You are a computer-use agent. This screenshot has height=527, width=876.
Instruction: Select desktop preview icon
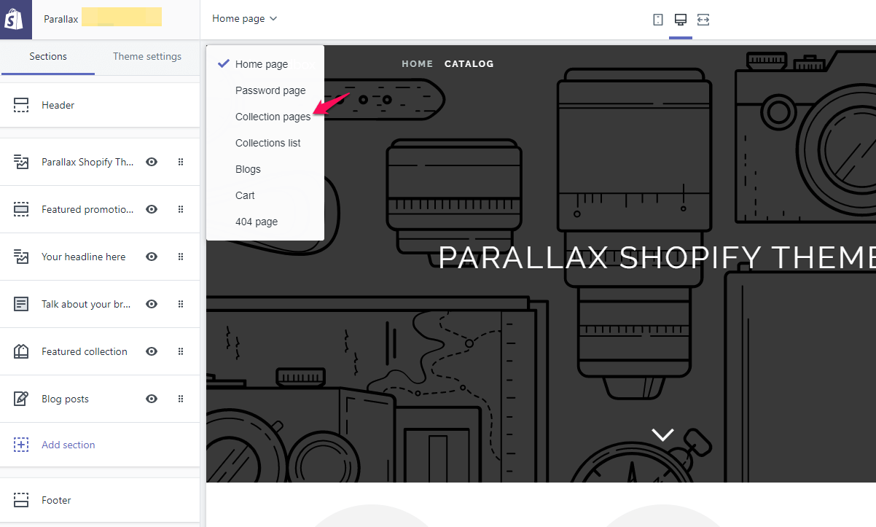click(681, 20)
